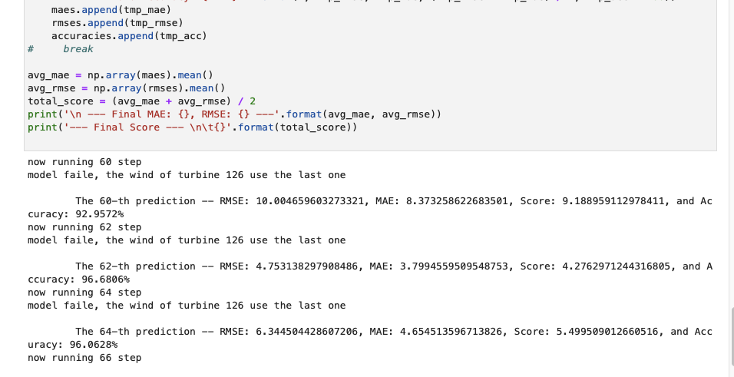Click the 'now running 64 step' output line
This screenshot has height=377, width=734.
pyautogui.click(x=84, y=293)
